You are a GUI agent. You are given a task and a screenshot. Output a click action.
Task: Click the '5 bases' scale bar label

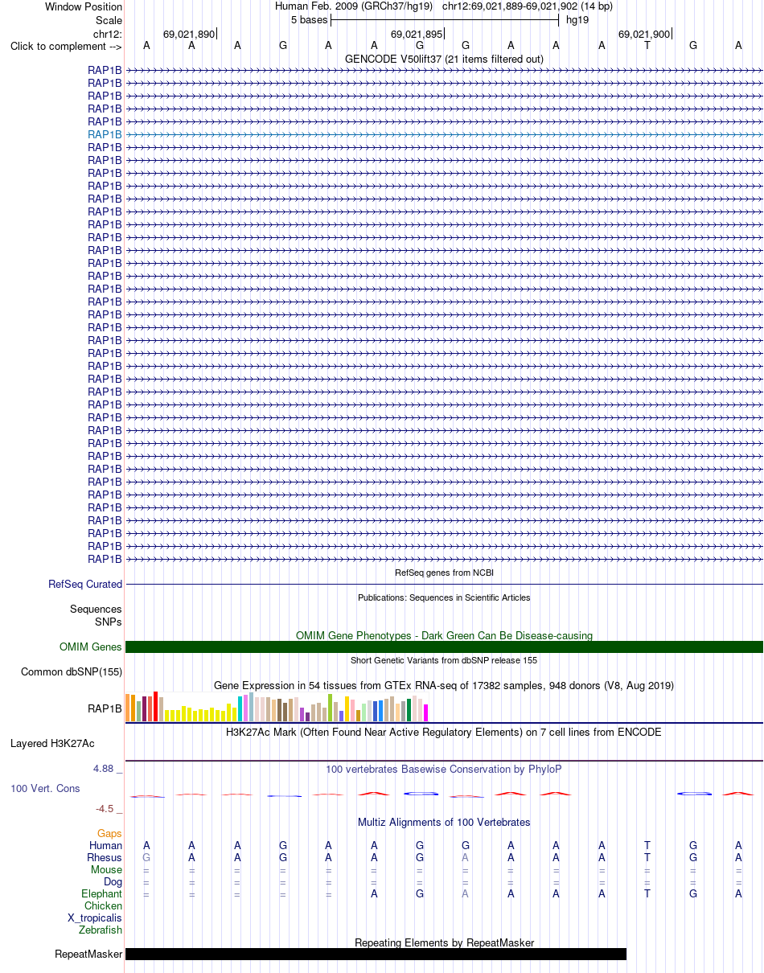(310, 20)
